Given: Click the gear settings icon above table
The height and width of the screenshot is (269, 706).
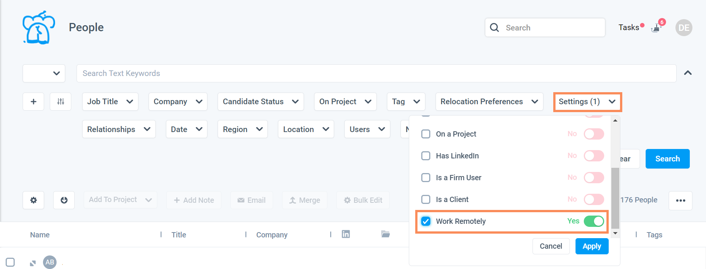Looking at the screenshot, I should (34, 200).
